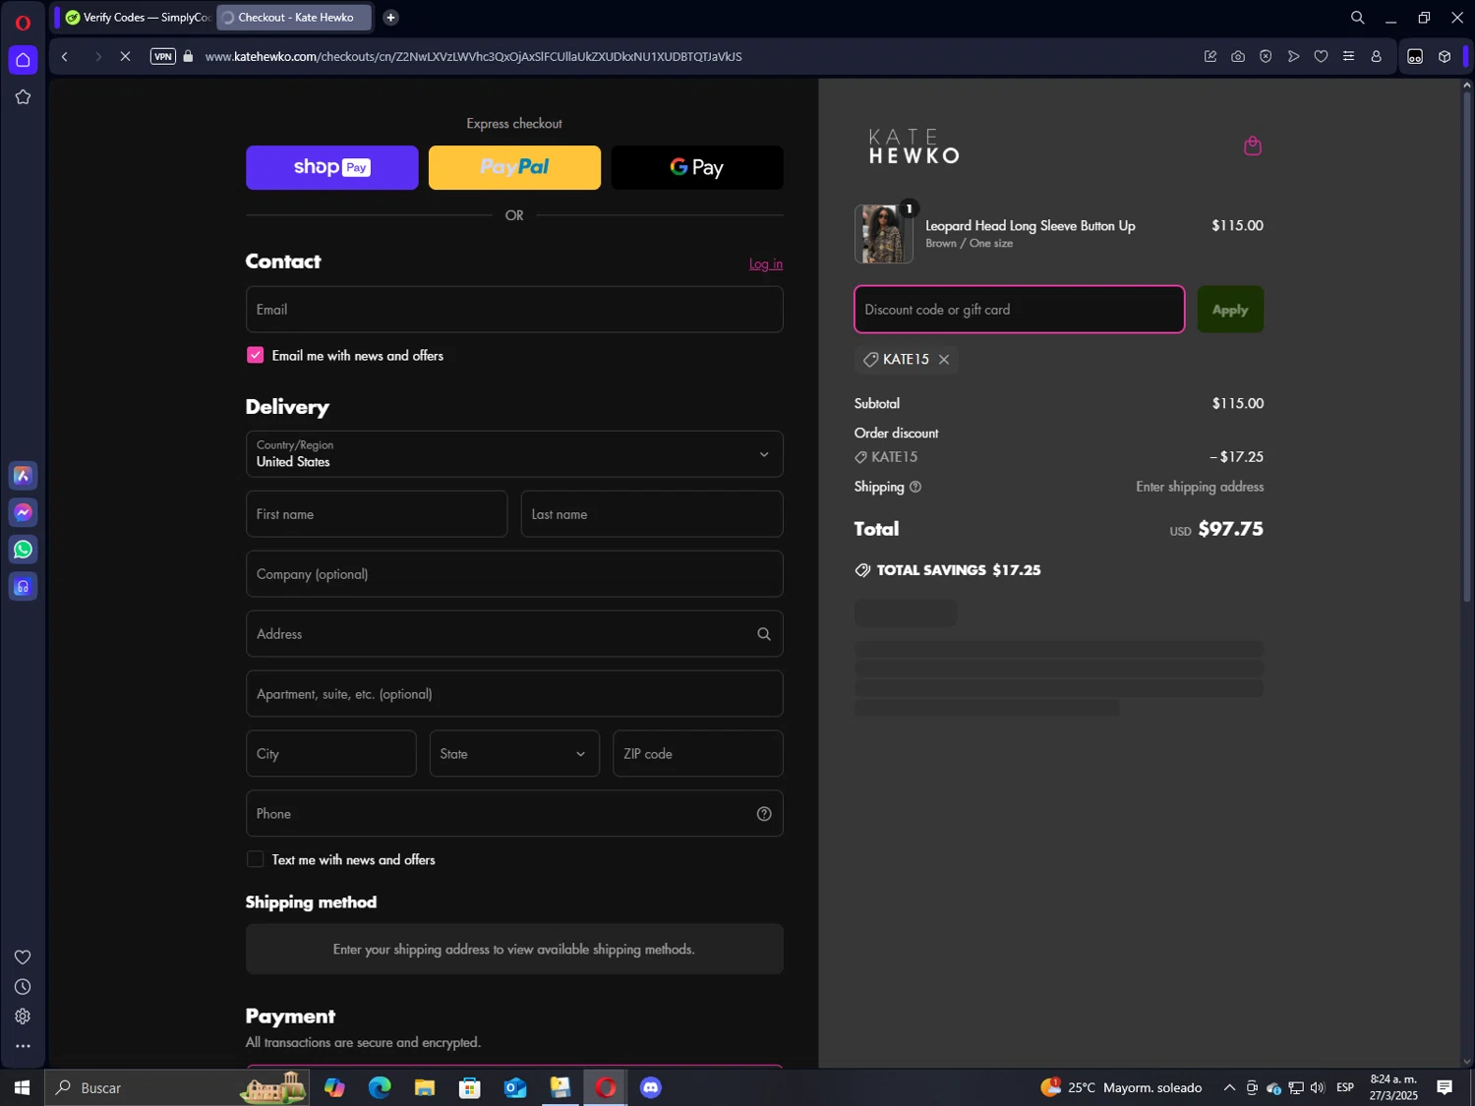The width and height of the screenshot is (1475, 1106).
Task: Focus the ZIP code field
Action: click(x=698, y=754)
